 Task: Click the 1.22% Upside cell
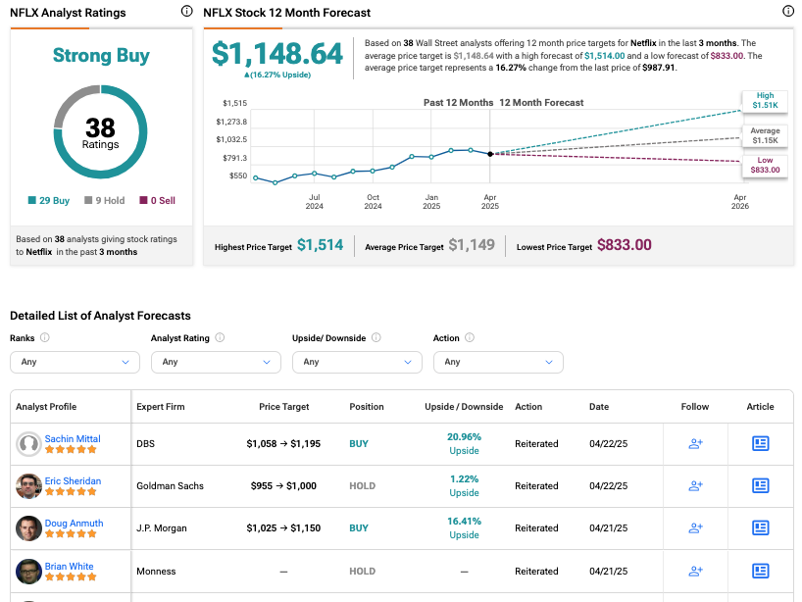[464, 486]
